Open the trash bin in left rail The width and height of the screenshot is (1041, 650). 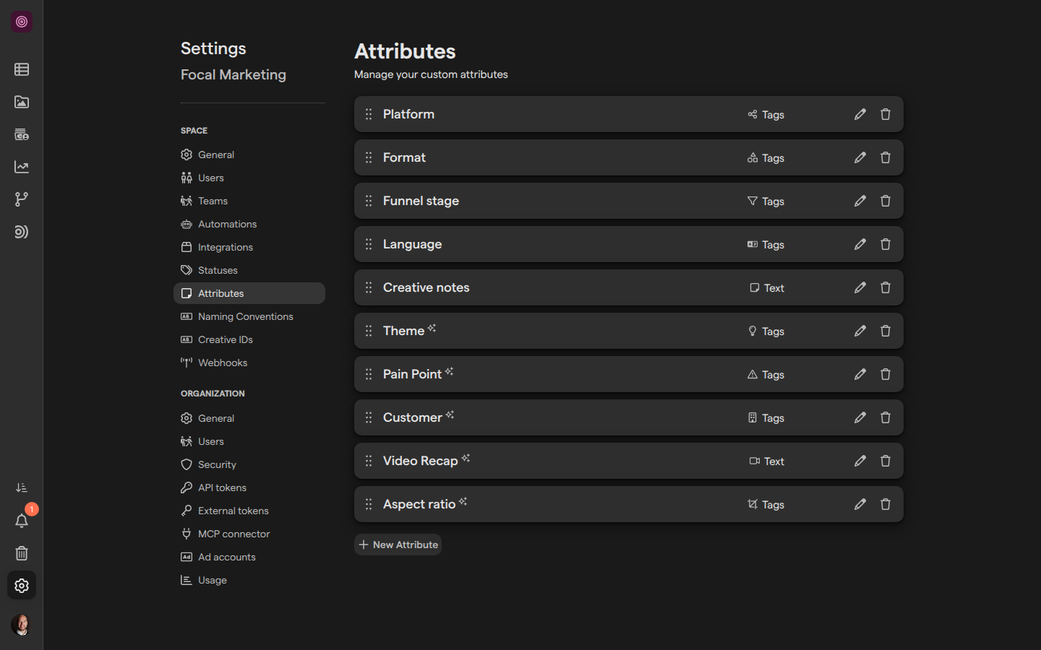pos(22,553)
